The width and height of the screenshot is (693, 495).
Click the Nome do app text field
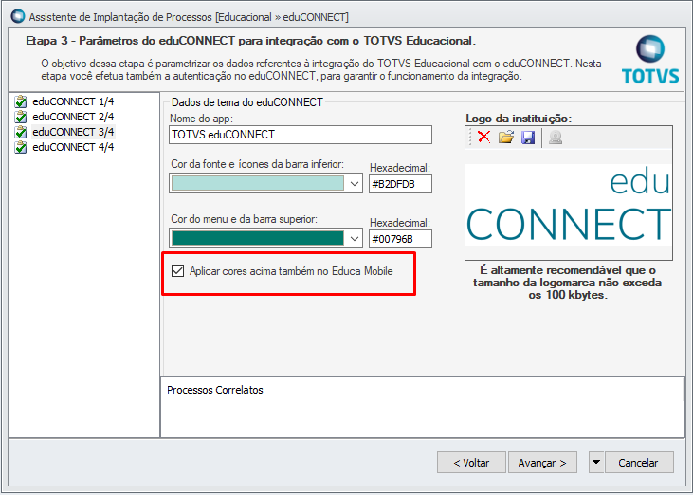point(301,135)
